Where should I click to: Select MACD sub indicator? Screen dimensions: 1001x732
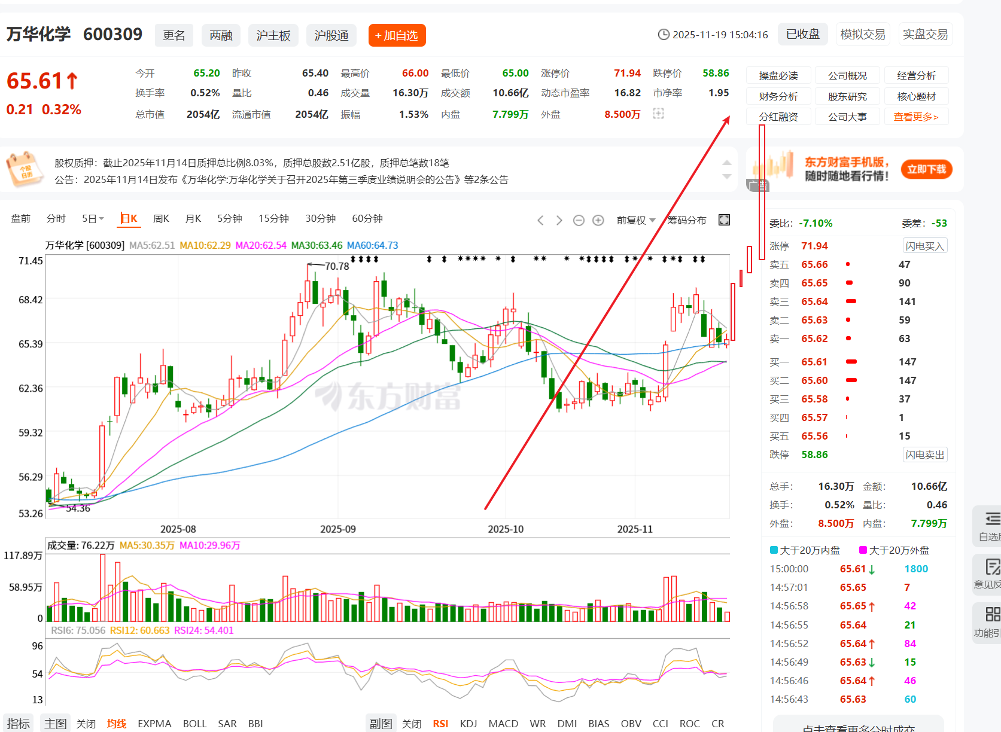[x=503, y=724]
